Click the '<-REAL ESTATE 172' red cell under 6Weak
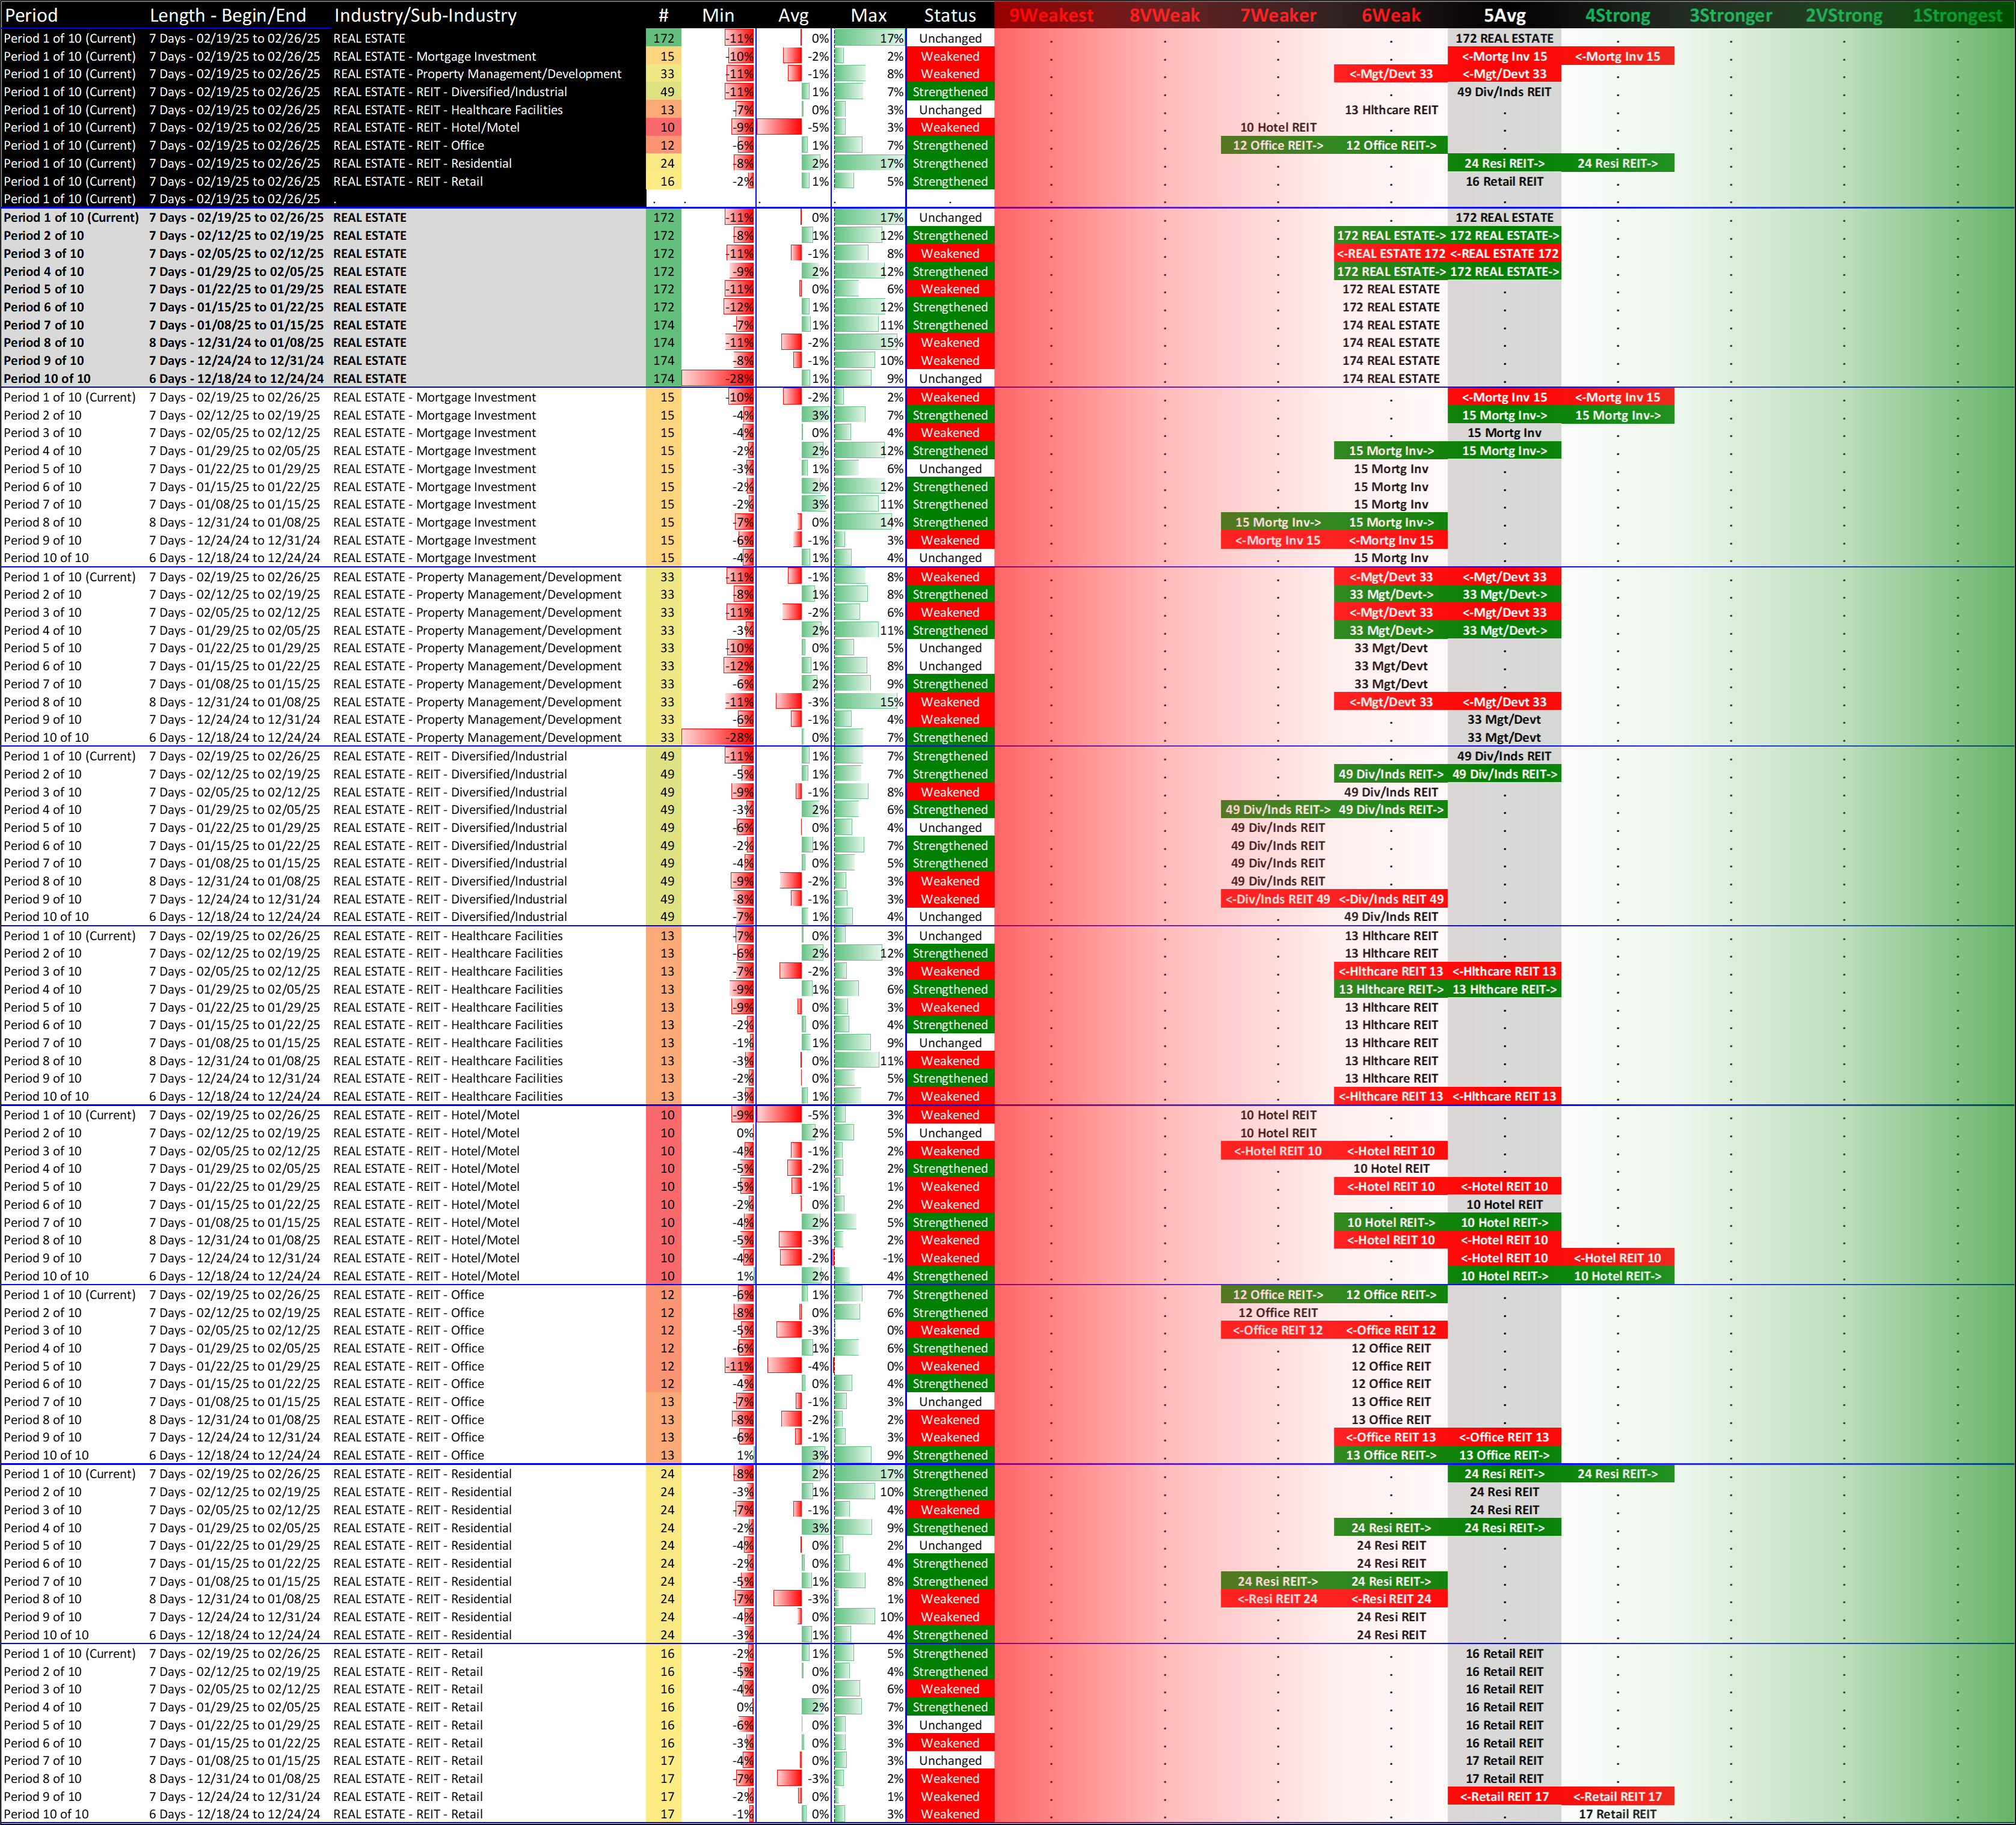The width and height of the screenshot is (2016, 1825). [x=1391, y=254]
